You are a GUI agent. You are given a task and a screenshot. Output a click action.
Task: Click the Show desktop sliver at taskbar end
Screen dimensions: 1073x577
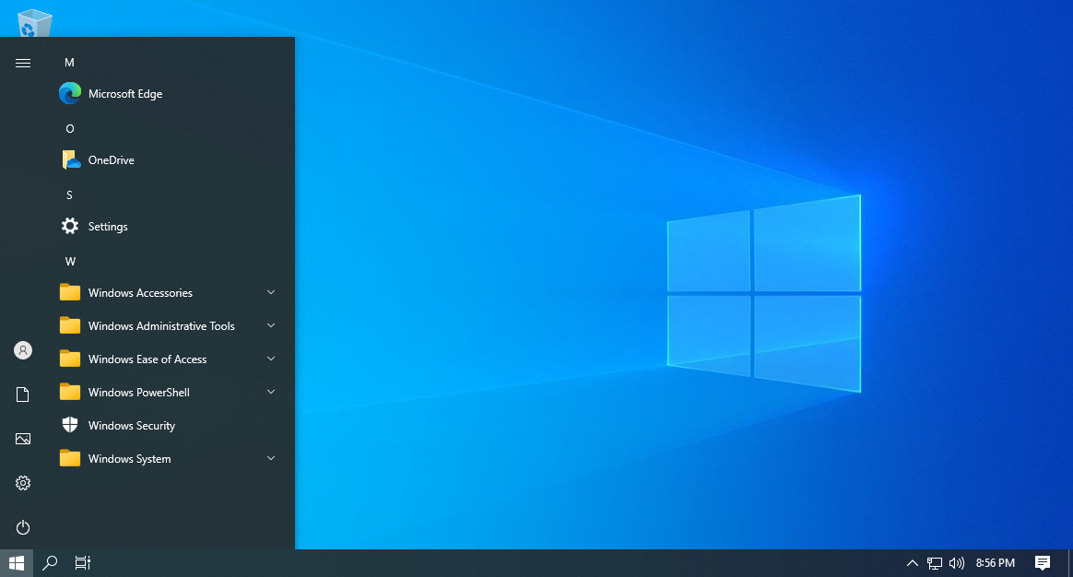1070,563
